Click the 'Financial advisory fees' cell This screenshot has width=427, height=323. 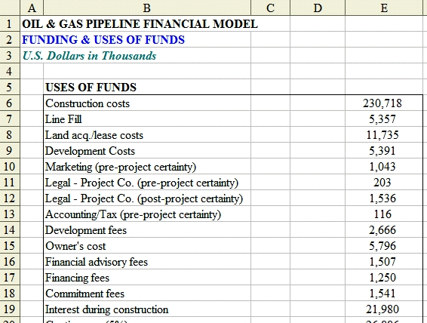tap(147, 261)
